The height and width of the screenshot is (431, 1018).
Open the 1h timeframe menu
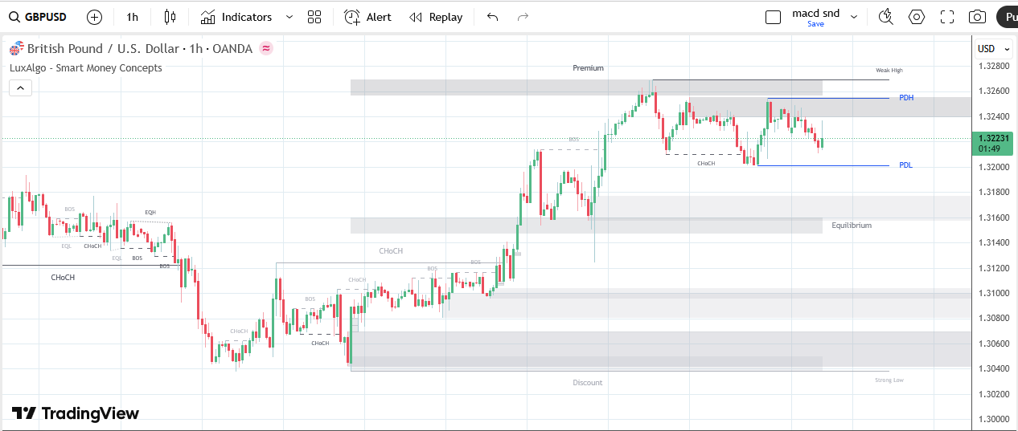pyautogui.click(x=133, y=17)
